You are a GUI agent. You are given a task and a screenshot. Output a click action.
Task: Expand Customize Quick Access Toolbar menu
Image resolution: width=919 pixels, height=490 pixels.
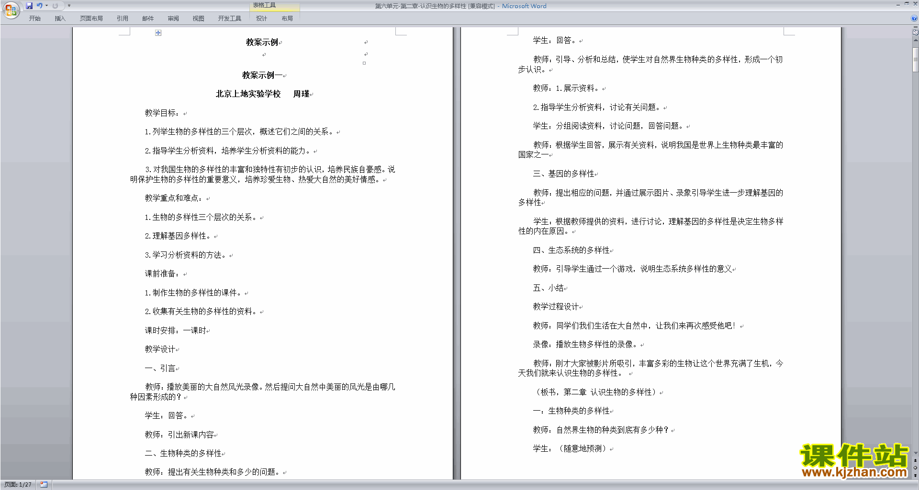(x=69, y=6)
